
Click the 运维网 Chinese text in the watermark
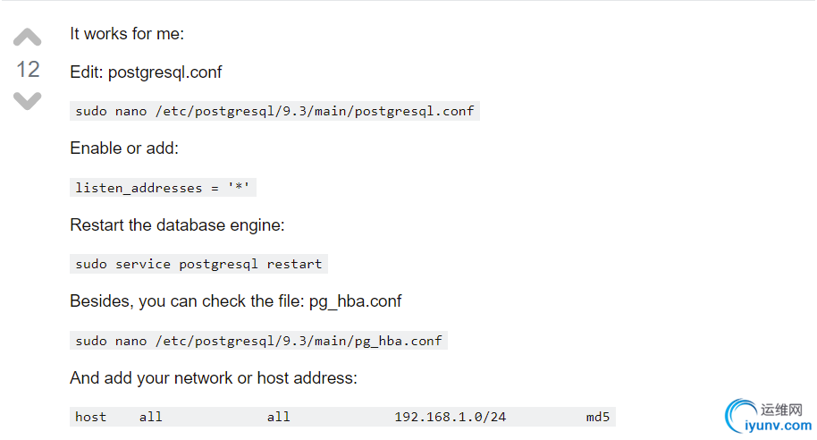click(781, 410)
